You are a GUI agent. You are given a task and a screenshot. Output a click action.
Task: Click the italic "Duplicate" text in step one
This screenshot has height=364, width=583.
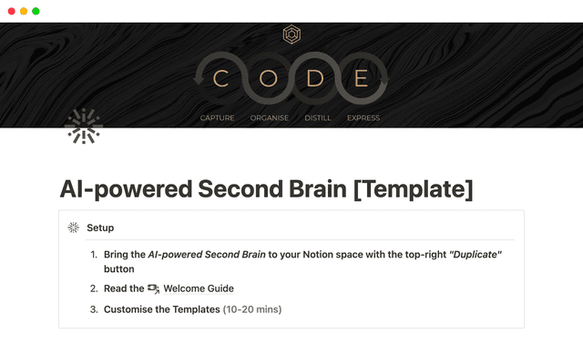(475, 255)
